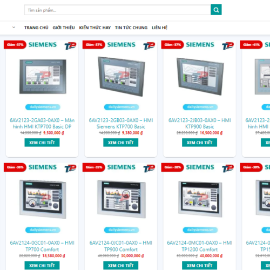Open the LIÊN HỆ contact page
Viewport: 270px width, 270px height.
(159, 28)
